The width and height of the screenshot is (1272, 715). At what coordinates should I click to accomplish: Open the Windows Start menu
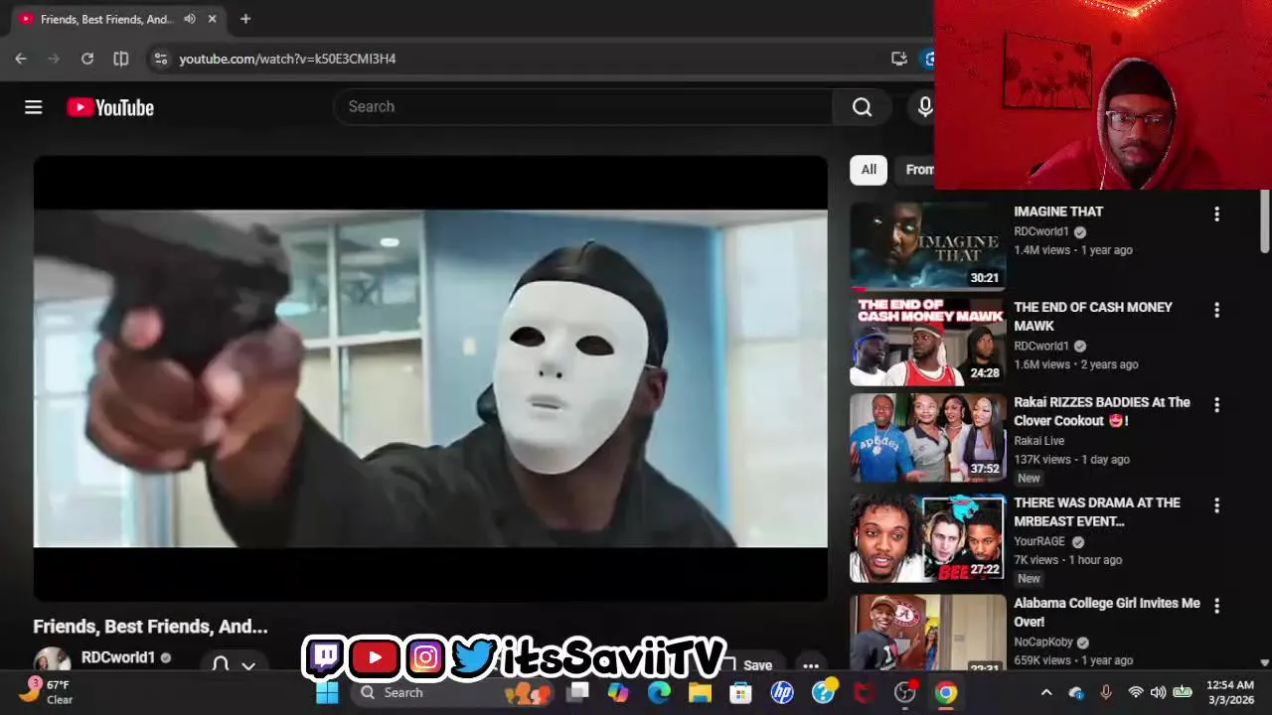[x=327, y=692]
